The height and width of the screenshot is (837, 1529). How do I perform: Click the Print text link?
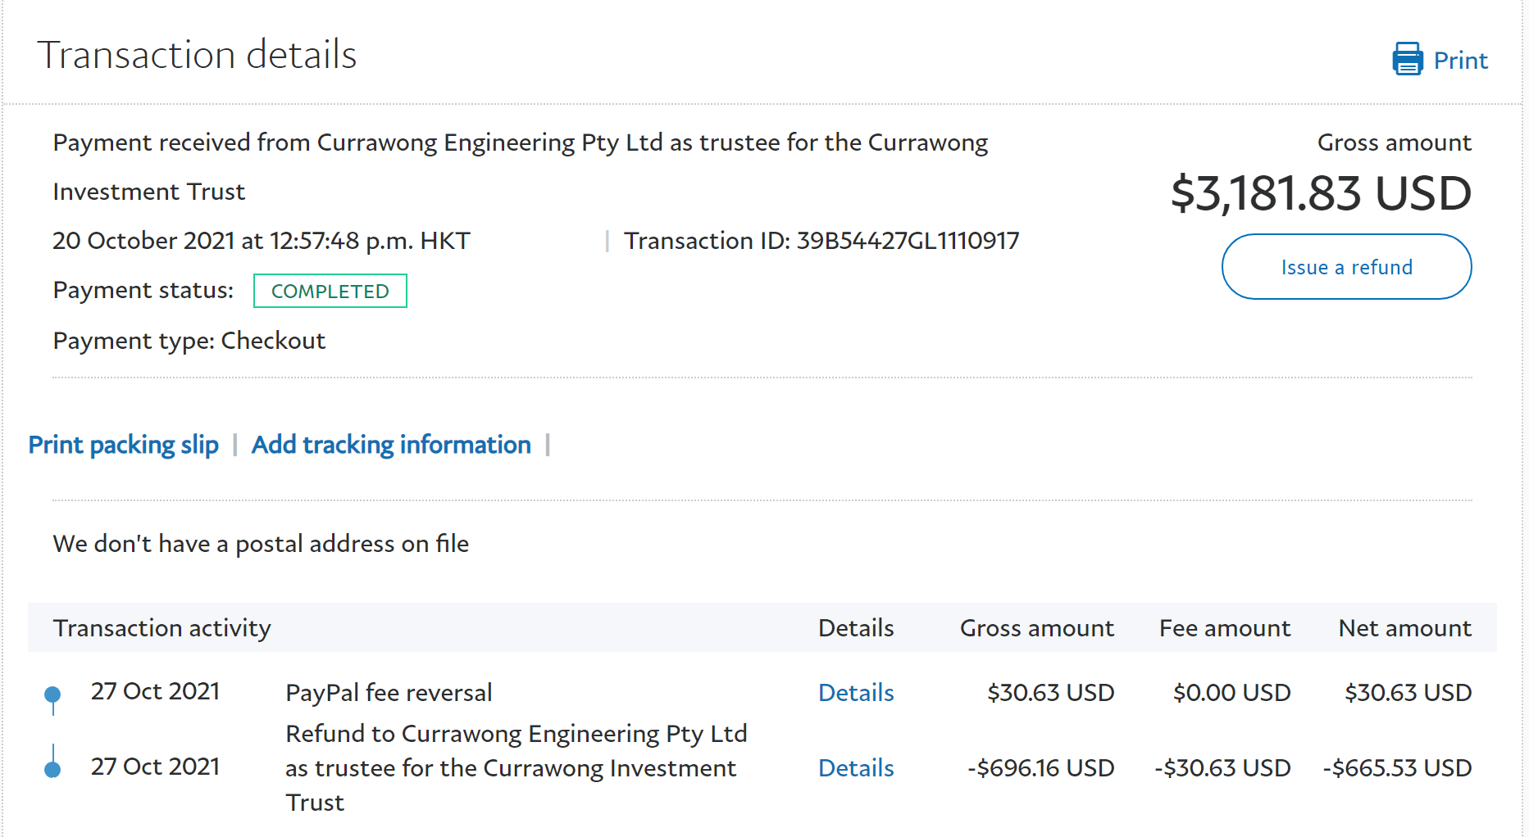point(1460,61)
